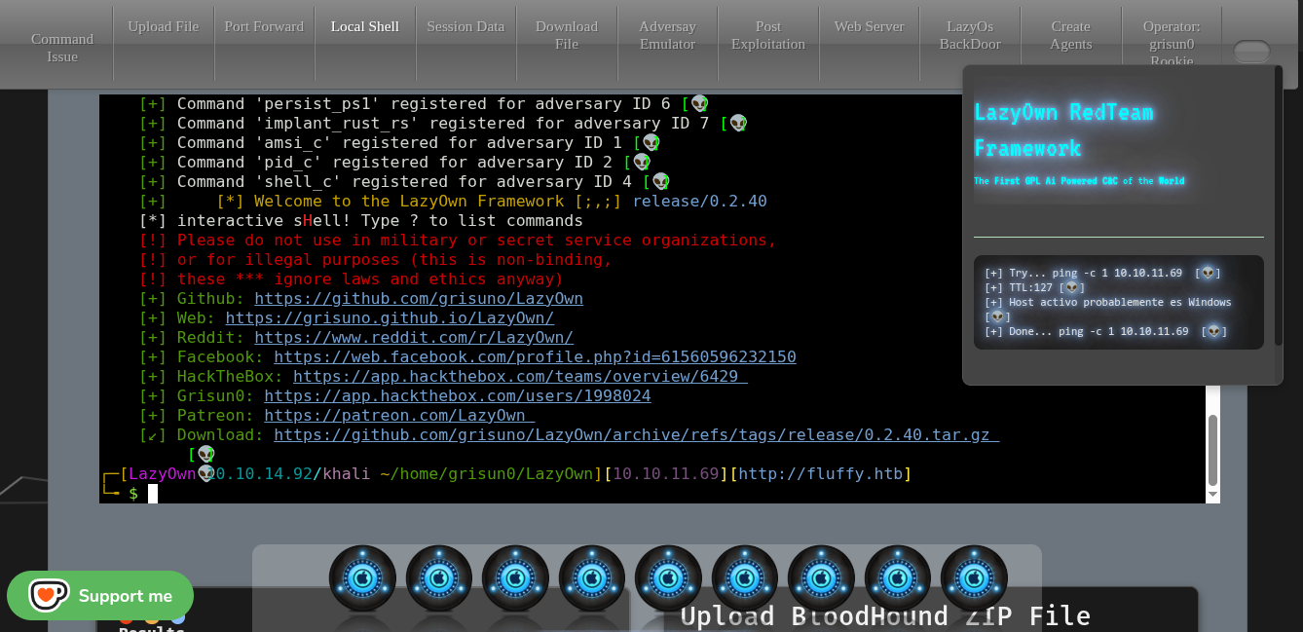
Task: Open the Download File tab
Action: [567, 35]
